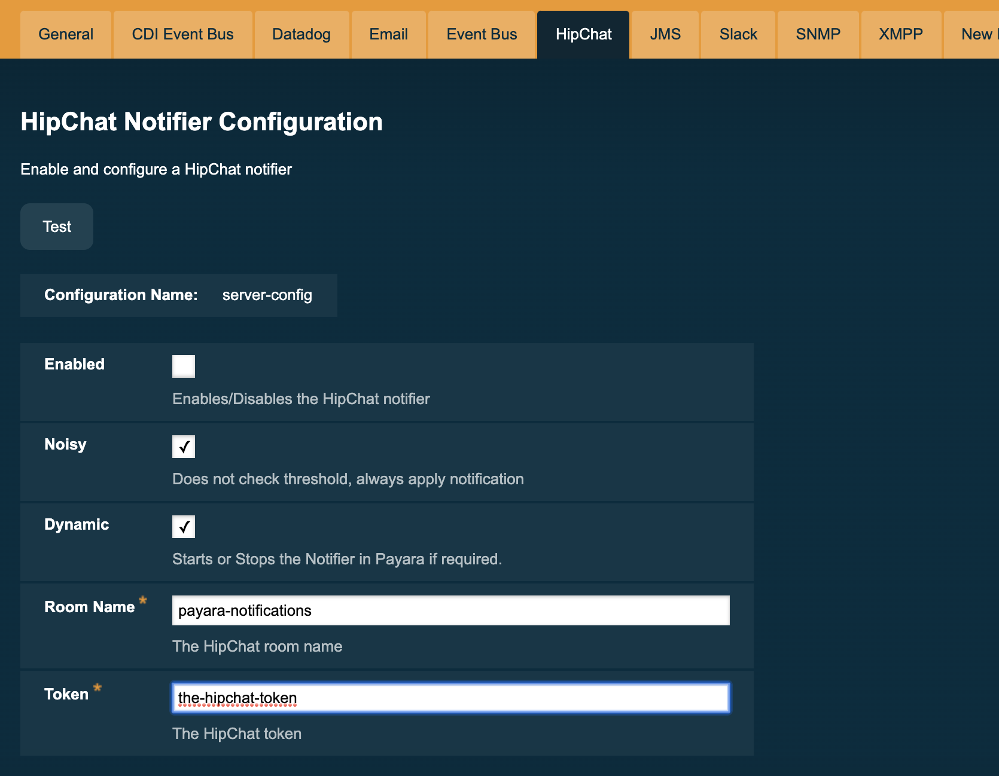999x776 pixels.
Task: Enable the HipChat notifier checkbox
Action: click(x=184, y=366)
